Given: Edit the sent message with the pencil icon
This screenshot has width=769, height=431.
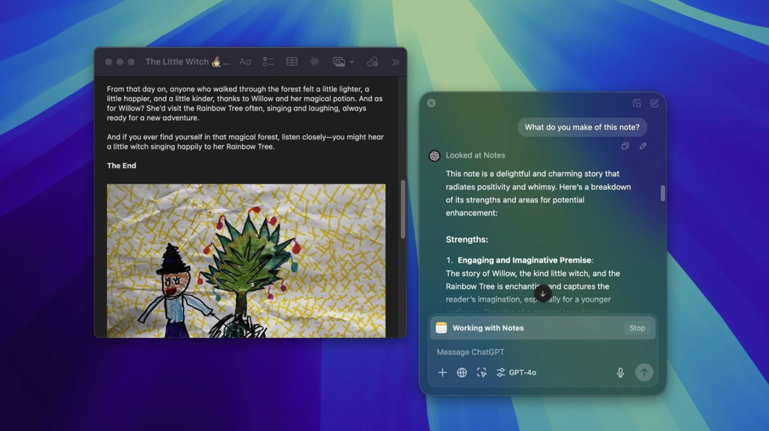Looking at the screenshot, I should [x=643, y=146].
